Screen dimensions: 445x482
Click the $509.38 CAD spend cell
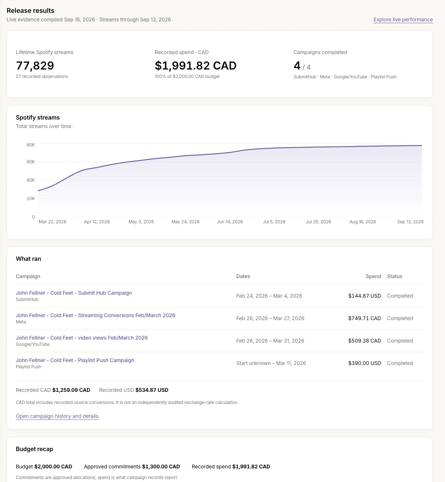[x=365, y=341]
